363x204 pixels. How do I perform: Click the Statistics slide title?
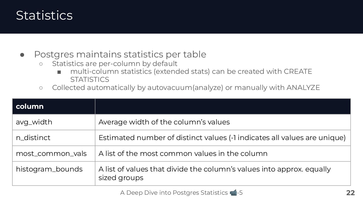[44, 15]
